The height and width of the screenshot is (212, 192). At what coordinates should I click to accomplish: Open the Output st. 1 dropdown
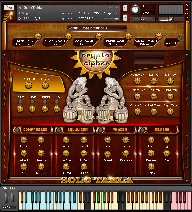57,13
